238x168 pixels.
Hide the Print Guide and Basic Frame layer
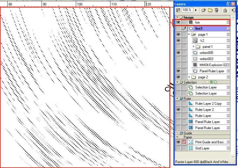pyautogui.click(x=178, y=142)
